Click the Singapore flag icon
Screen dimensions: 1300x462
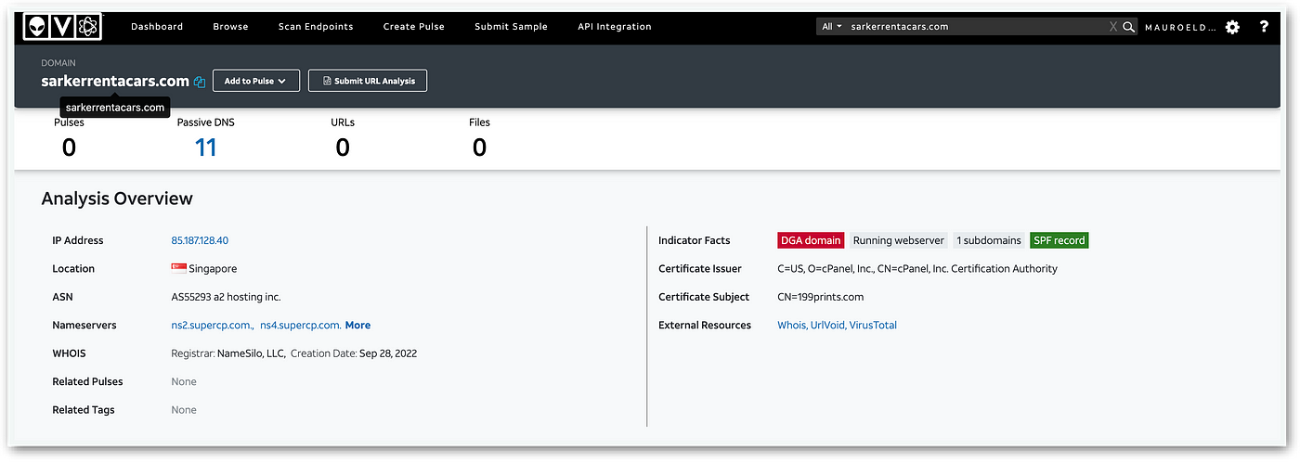pos(179,268)
